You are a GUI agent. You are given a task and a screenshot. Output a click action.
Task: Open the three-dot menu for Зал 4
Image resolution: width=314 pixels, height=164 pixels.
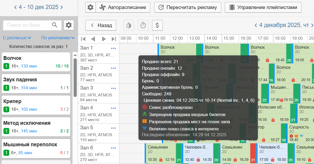[114, 108]
